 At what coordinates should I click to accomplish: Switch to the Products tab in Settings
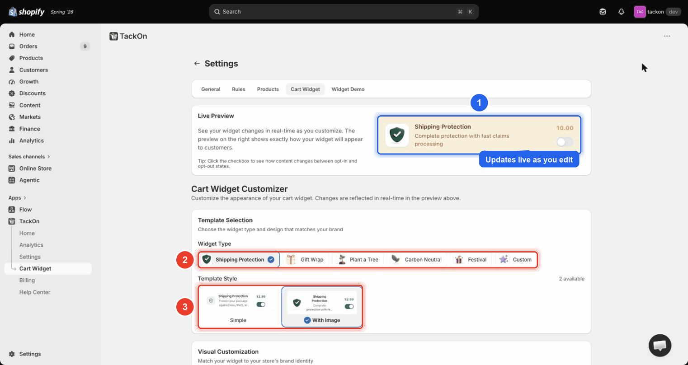(268, 89)
